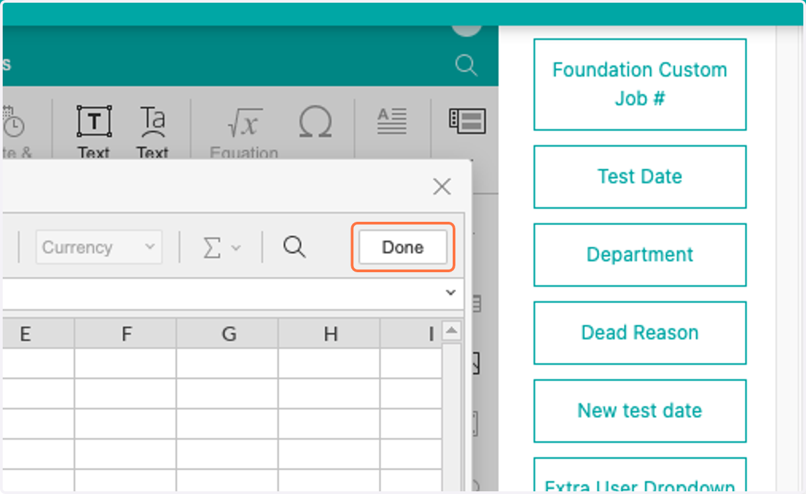Select the Test Date field button

coord(639,177)
